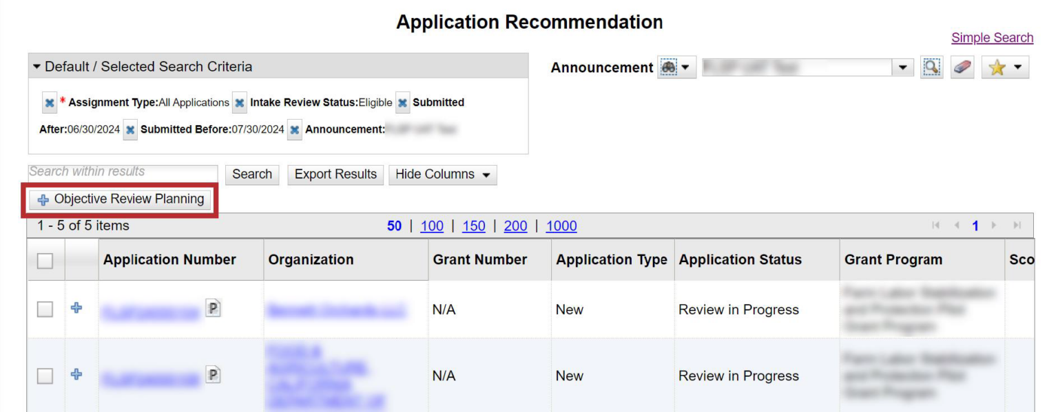Click the eraser clear-criteria icon
Screen dimensions: 1058x412
pyautogui.click(x=962, y=67)
